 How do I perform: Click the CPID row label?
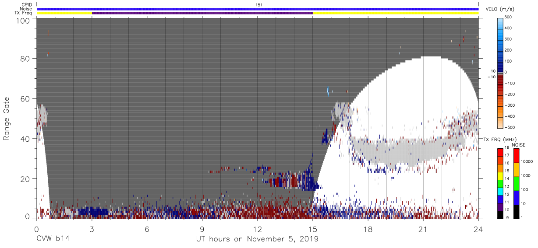point(27,5)
